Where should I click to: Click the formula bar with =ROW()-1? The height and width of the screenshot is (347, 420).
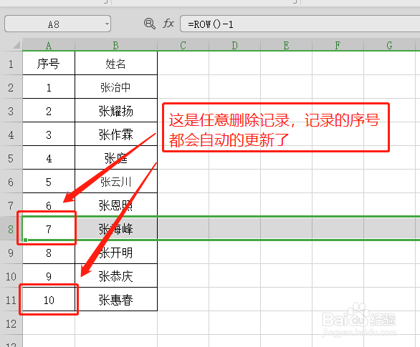tap(300, 24)
